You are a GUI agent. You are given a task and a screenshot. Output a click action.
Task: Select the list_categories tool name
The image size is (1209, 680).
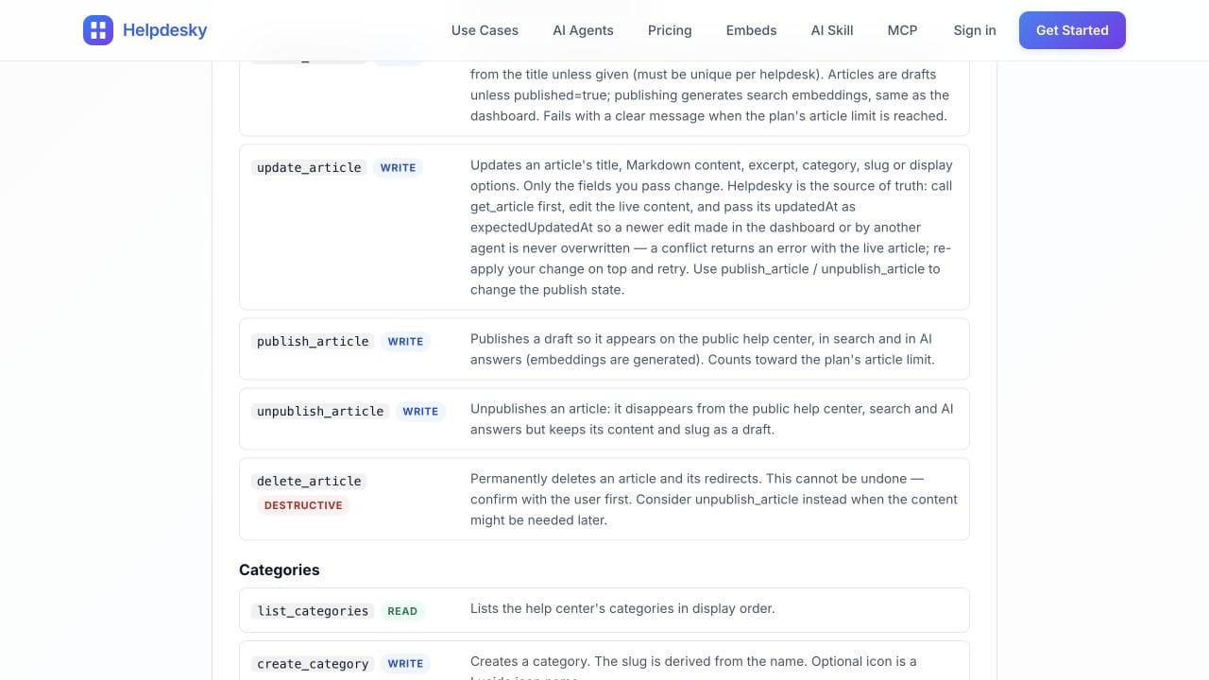(313, 611)
